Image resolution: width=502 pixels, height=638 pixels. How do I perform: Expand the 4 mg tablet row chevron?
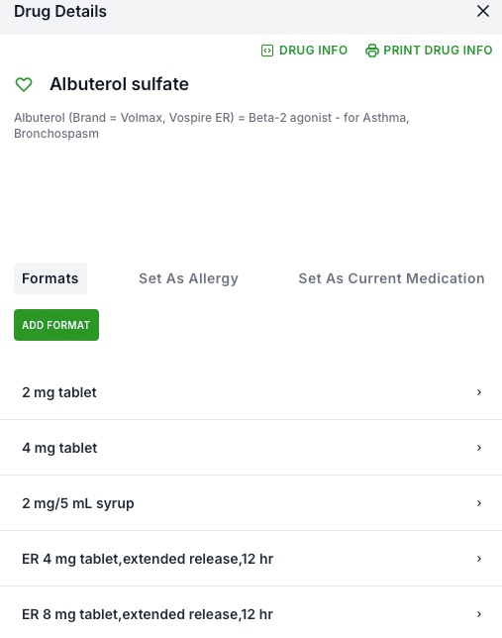(479, 448)
